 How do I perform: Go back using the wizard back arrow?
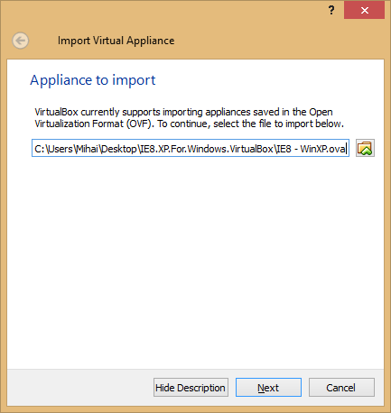21,41
